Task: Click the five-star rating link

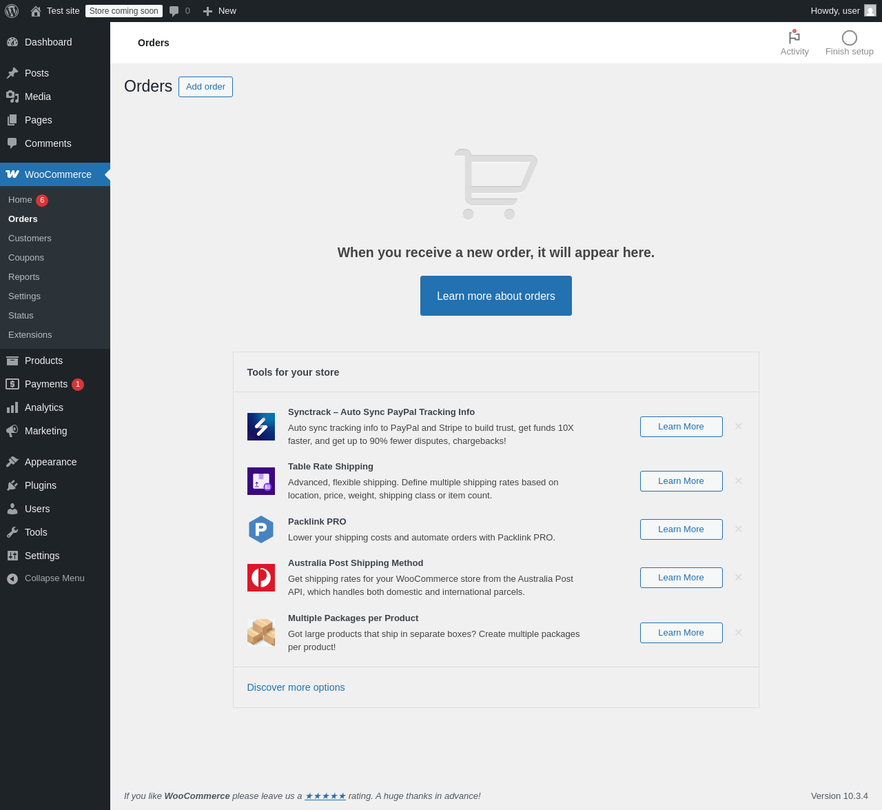Action: click(x=325, y=796)
